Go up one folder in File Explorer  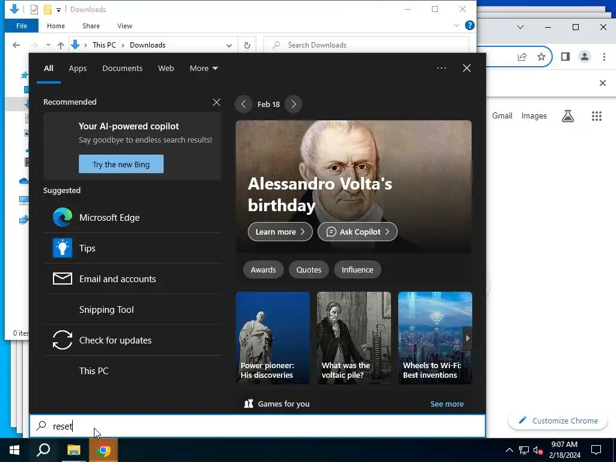pos(61,45)
